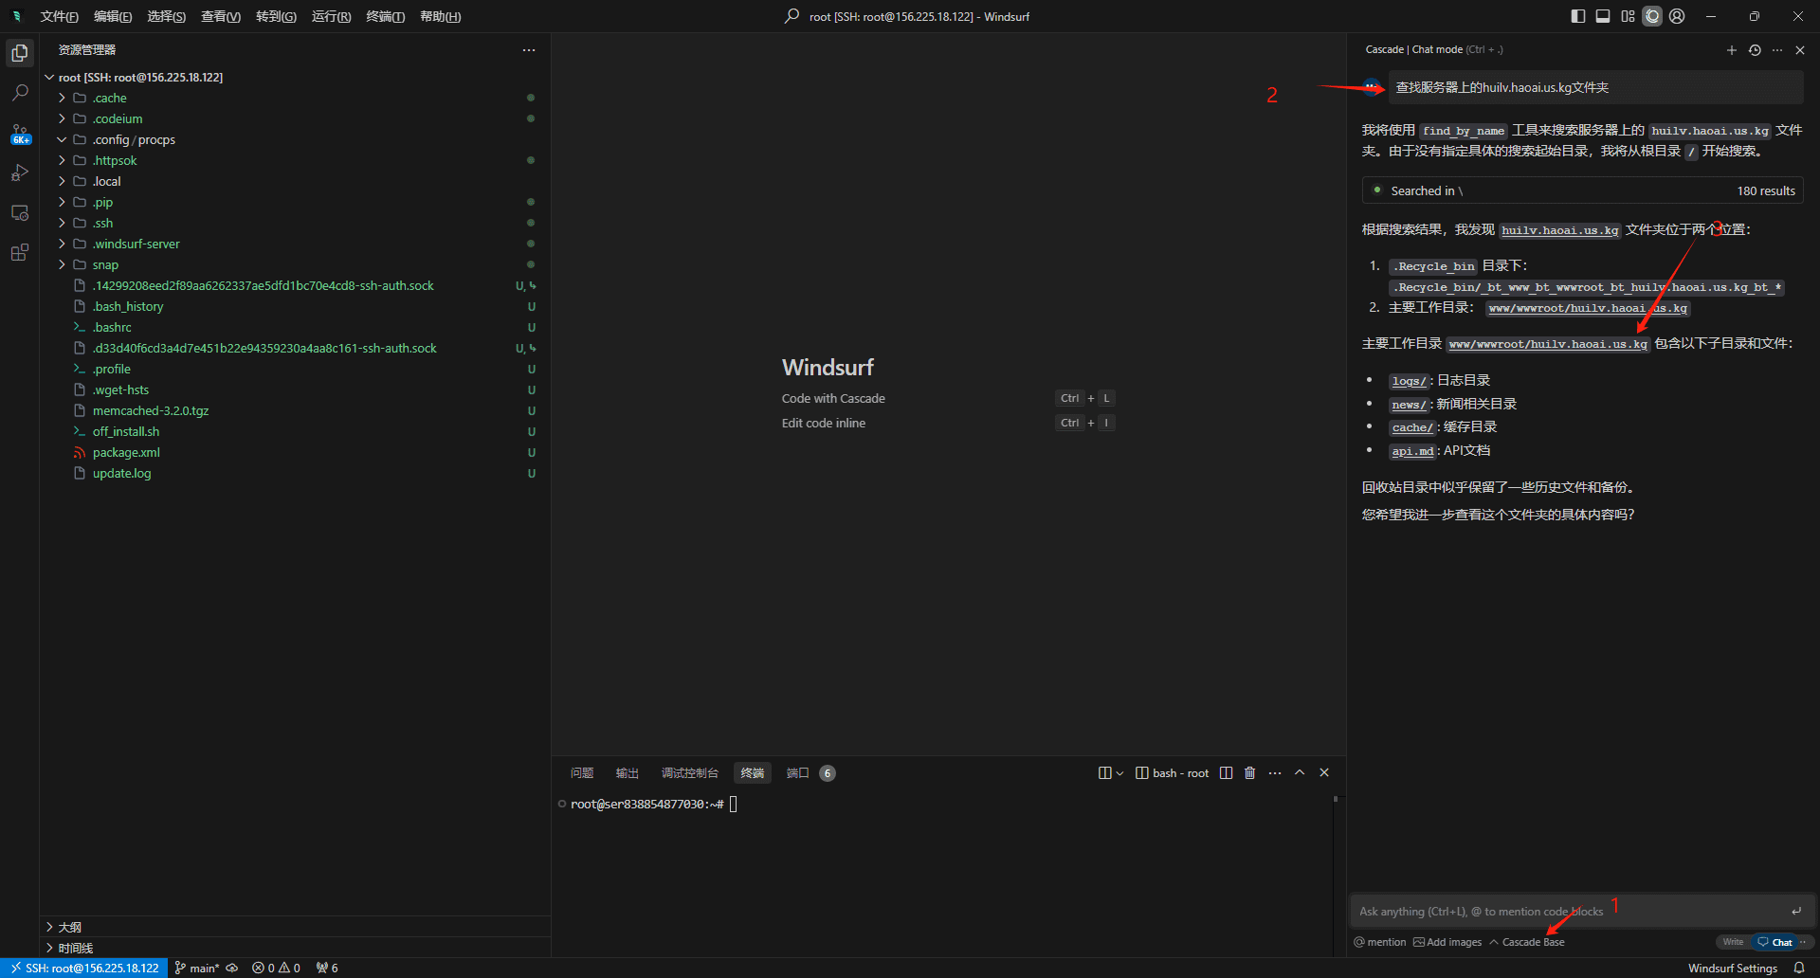Open the Search view in activity bar
The image size is (1820, 978).
point(20,93)
